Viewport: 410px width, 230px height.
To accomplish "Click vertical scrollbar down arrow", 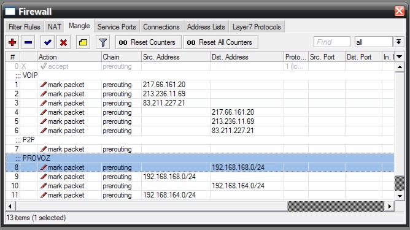I will [x=400, y=196].
